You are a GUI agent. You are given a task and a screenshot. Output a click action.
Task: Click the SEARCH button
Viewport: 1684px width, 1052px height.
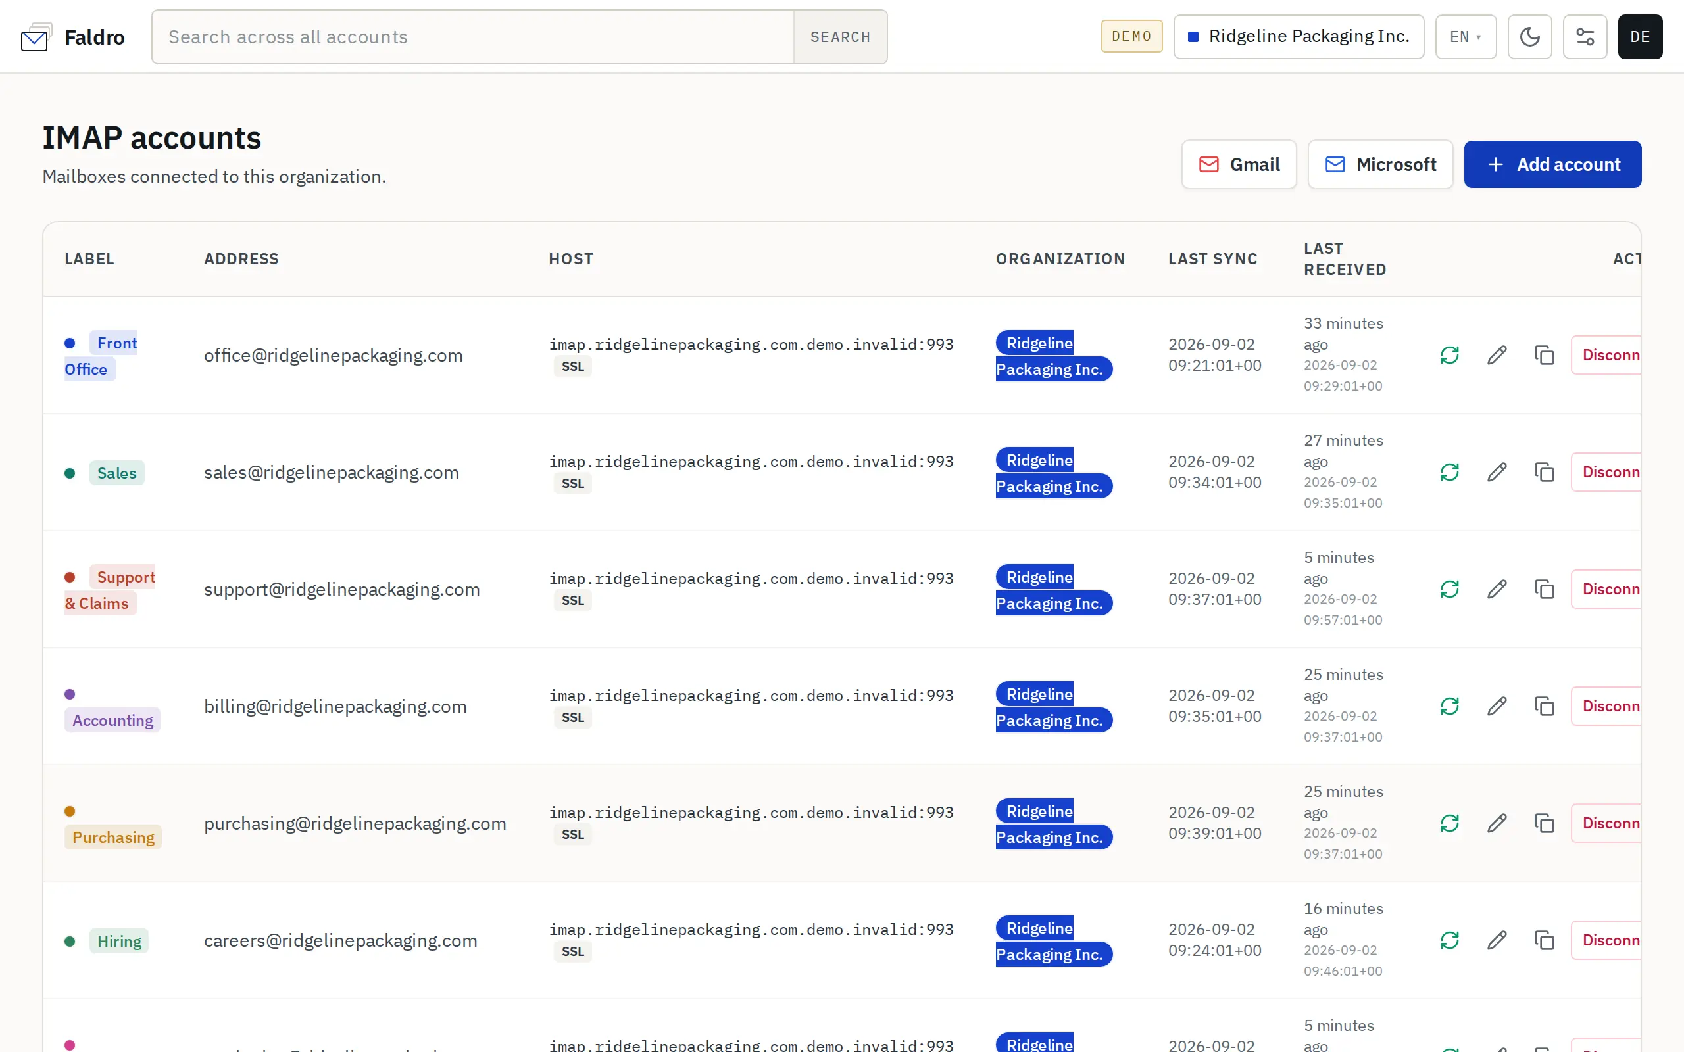[840, 37]
